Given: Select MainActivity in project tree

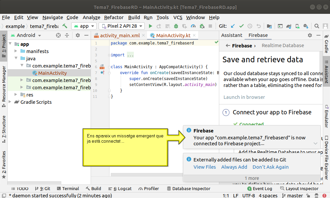Looking at the screenshot, I should tap(52, 73).
